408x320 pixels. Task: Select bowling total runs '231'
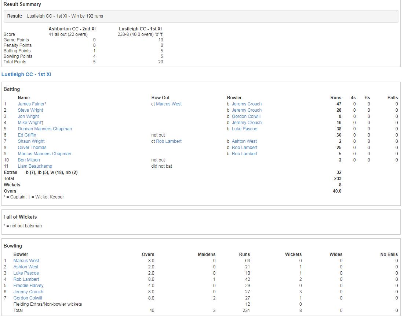point(246,310)
